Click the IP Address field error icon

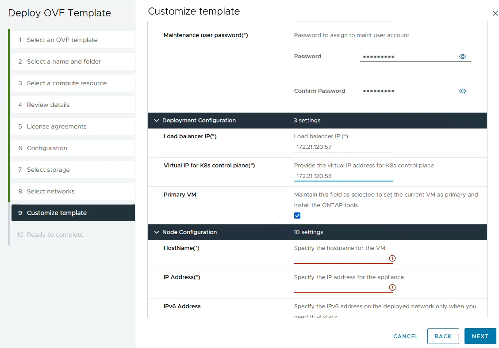(x=392, y=287)
